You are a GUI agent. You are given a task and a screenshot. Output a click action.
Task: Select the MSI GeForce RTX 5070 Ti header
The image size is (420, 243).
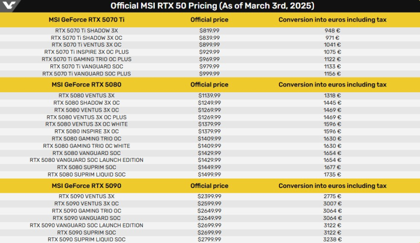pyautogui.click(x=86, y=19)
